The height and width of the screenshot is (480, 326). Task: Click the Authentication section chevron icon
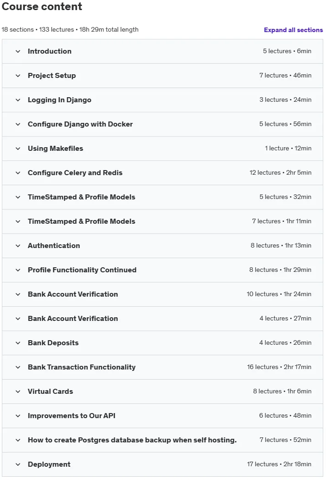18,246
